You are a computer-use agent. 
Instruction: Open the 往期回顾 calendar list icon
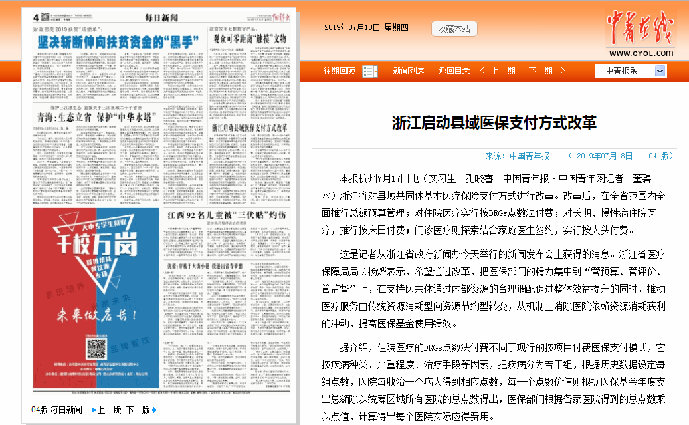tap(370, 71)
